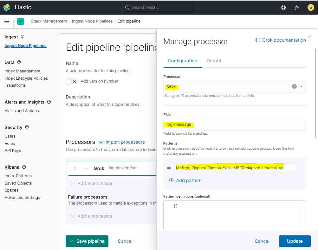Clear the Grok processor selection
This screenshot has height=250, width=318.
point(294,86)
